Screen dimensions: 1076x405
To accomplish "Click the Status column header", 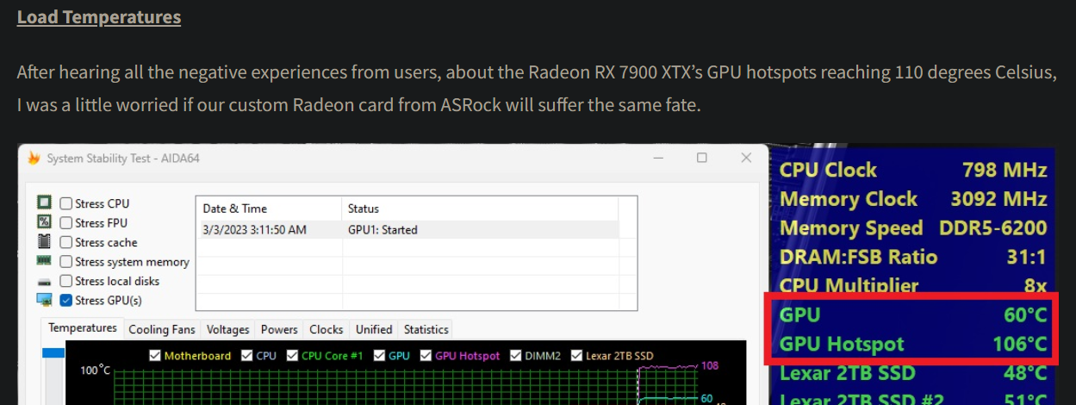I will [480, 209].
